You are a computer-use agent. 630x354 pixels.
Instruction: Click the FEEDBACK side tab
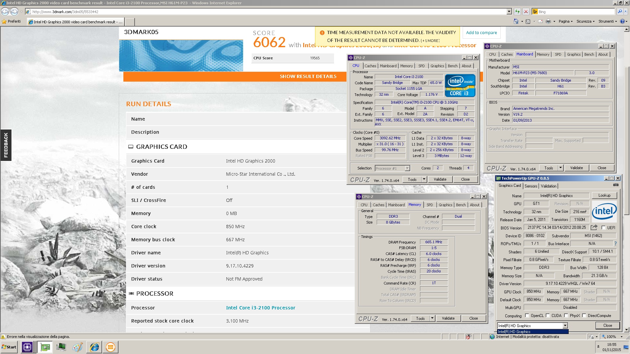tap(6, 145)
